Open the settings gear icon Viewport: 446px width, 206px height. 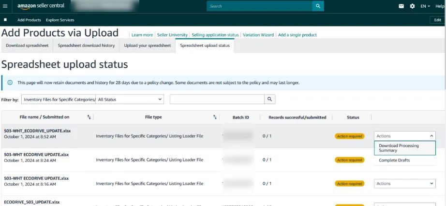coord(412,6)
